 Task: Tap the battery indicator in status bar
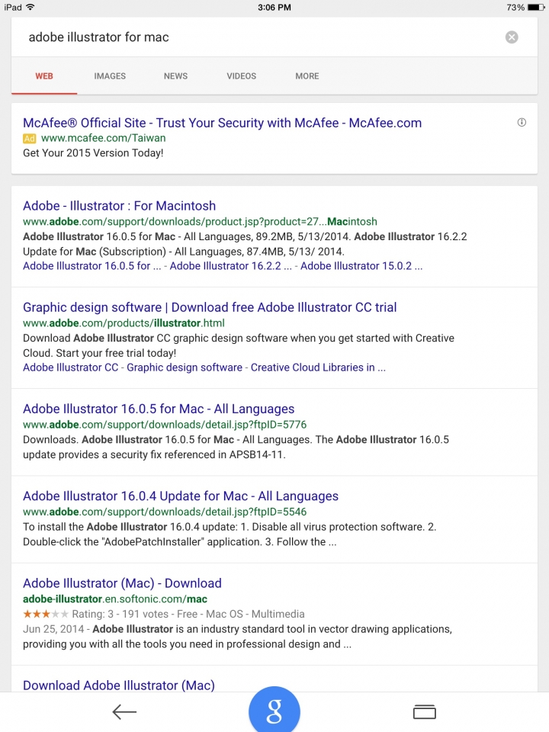[536, 8]
